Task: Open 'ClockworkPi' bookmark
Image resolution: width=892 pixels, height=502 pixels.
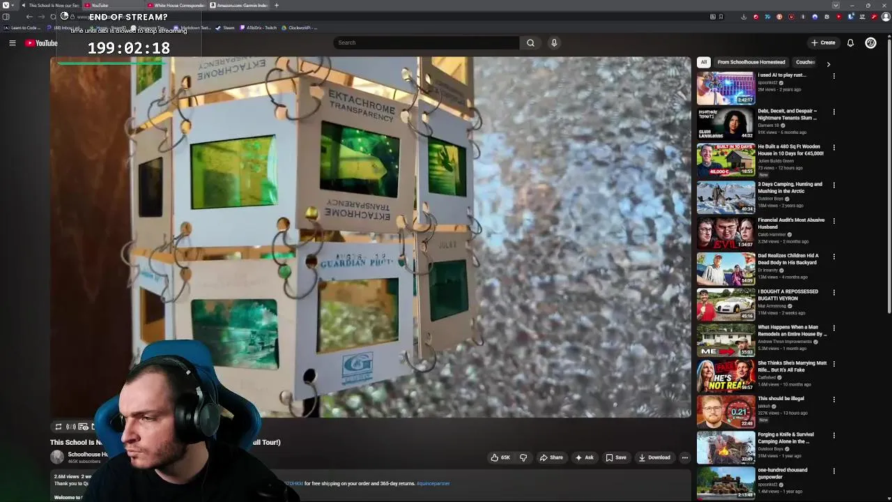Action: coord(300,28)
